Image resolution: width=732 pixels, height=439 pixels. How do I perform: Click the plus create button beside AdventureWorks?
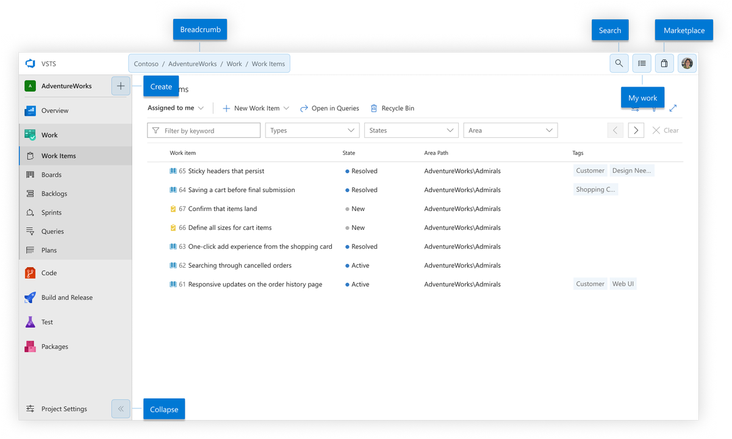tap(121, 86)
